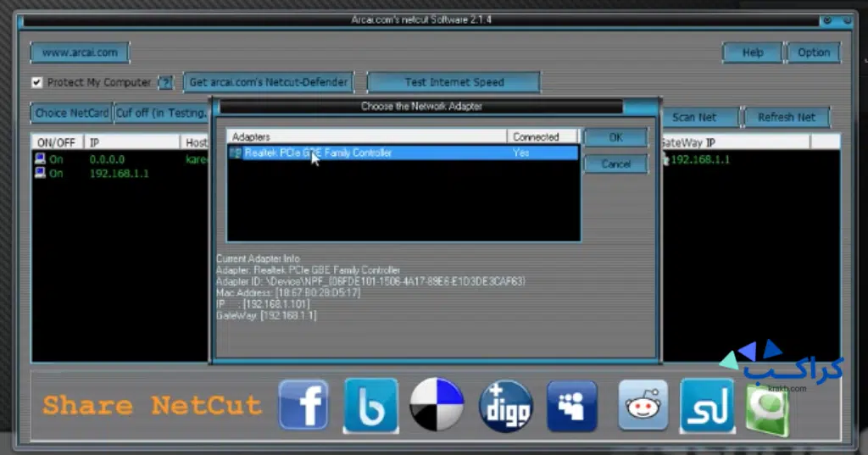
Task: Share via the Digg icon
Action: [505, 407]
